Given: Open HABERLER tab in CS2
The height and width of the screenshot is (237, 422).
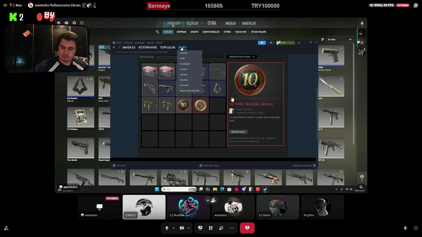Looking at the screenshot, I should pos(249,23).
